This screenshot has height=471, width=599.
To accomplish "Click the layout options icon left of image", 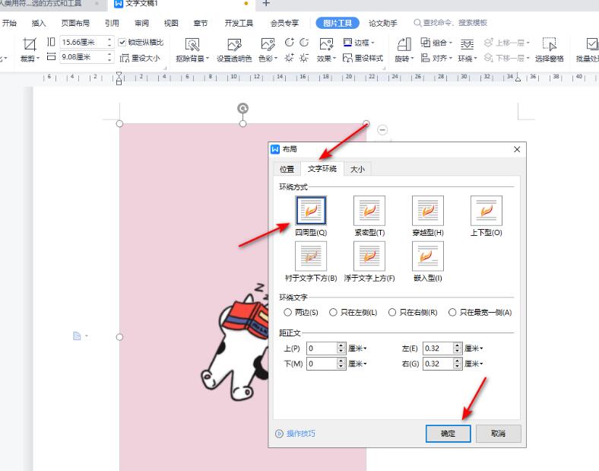I will click(77, 336).
